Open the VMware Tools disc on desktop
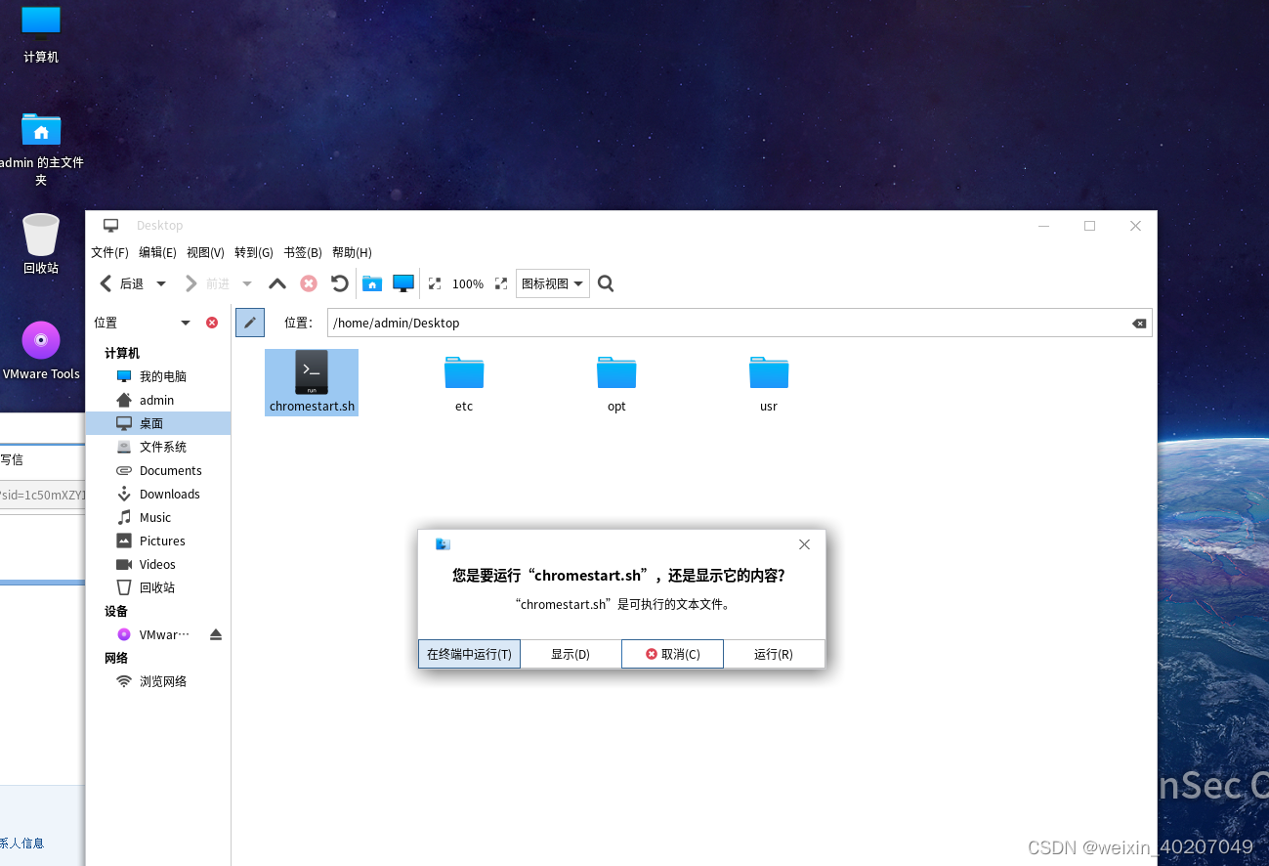 (x=41, y=350)
